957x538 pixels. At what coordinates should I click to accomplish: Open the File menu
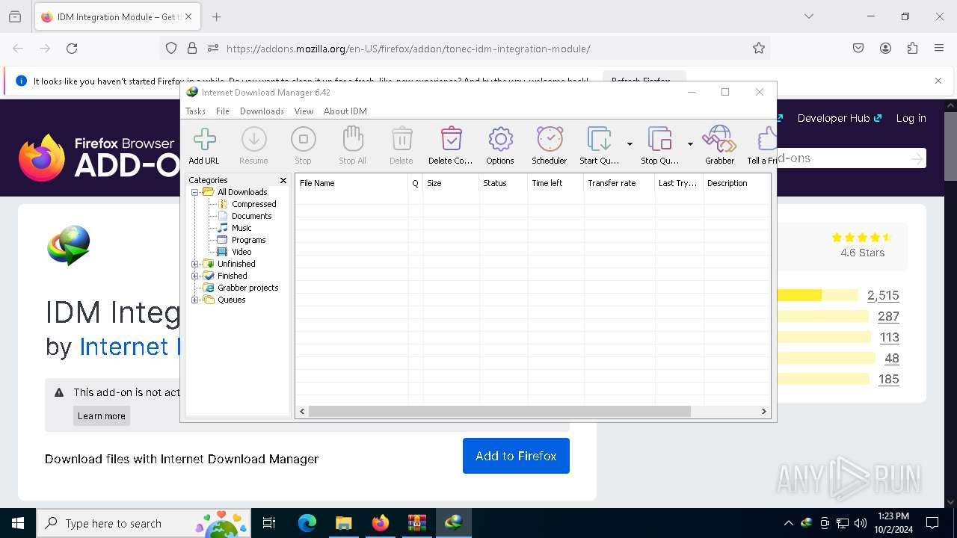pos(223,111)
